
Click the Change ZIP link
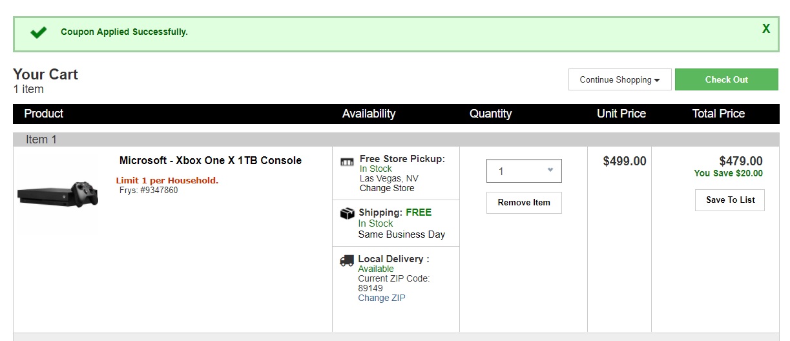click(382, 298)
